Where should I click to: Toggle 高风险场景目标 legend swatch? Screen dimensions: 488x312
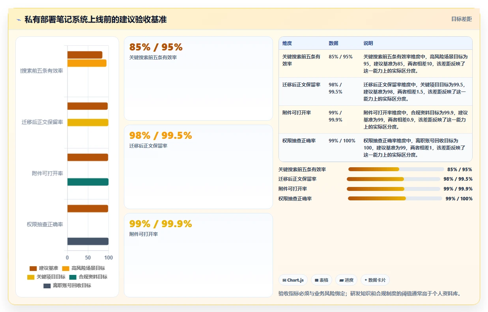[x=65, y=268]
